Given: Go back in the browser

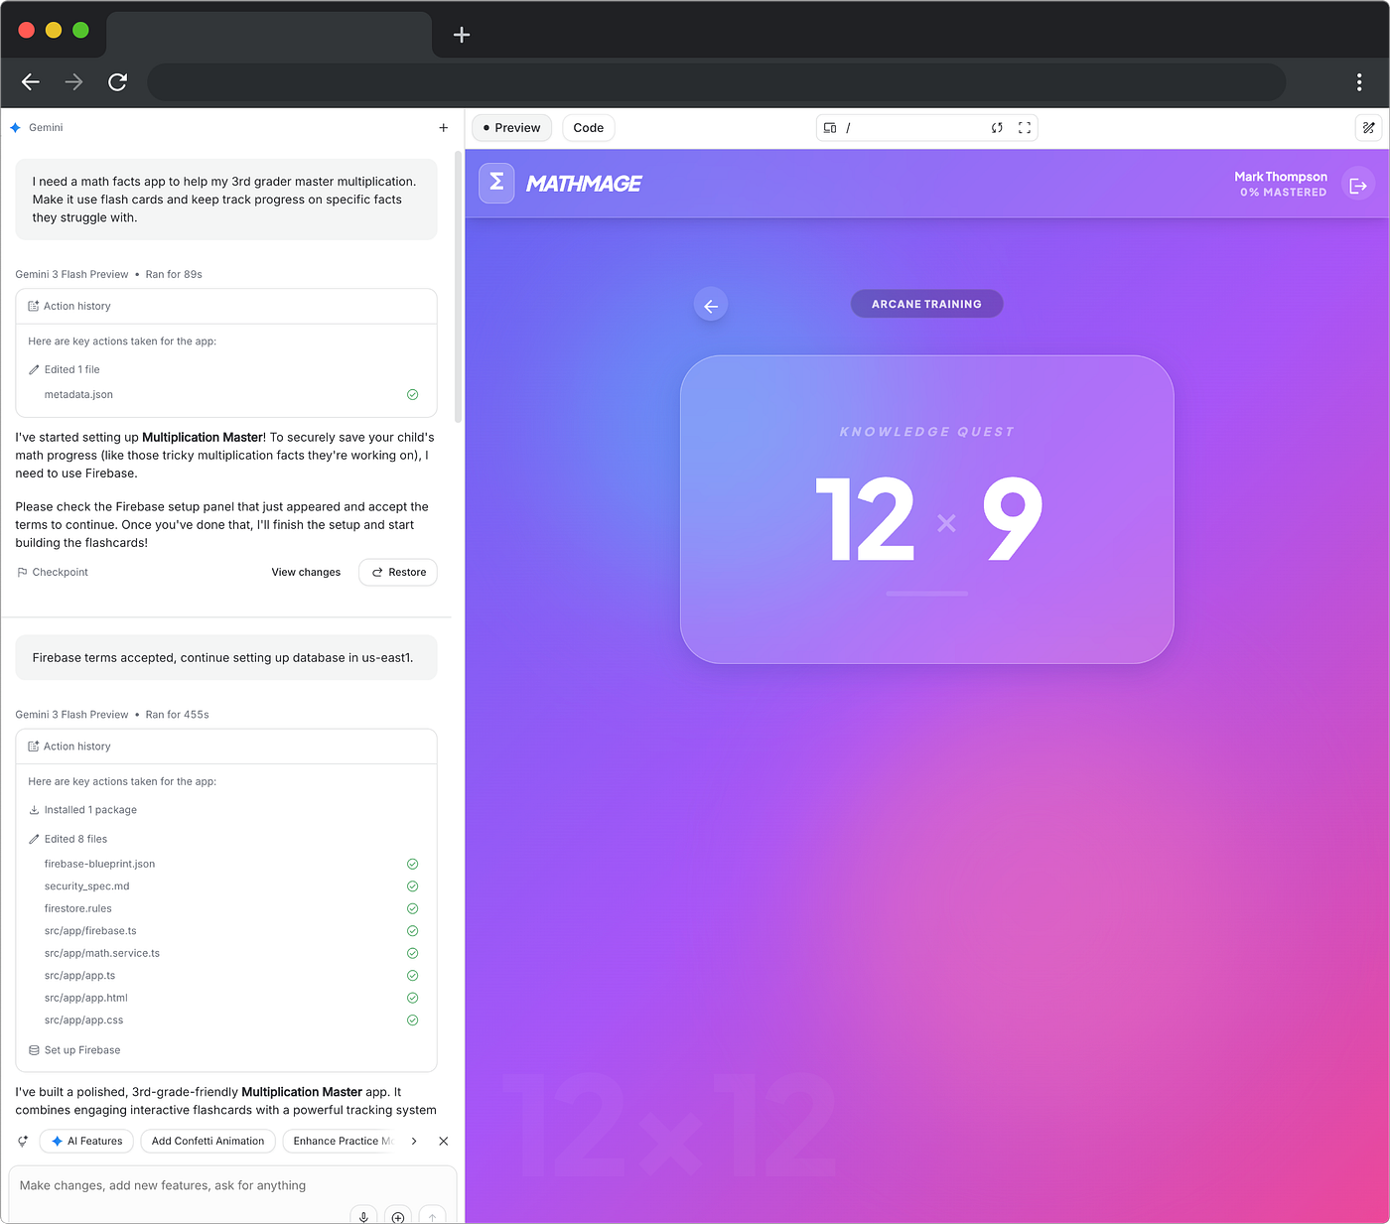Looking at the screenshot, I should point(31,82).
